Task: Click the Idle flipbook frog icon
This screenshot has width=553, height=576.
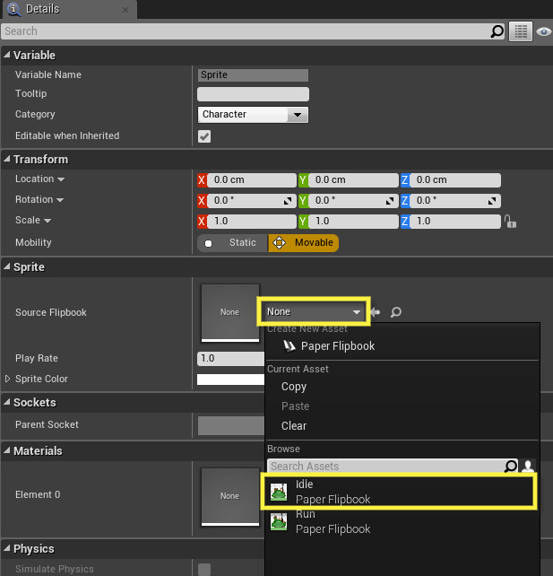Action: [279, 492]
